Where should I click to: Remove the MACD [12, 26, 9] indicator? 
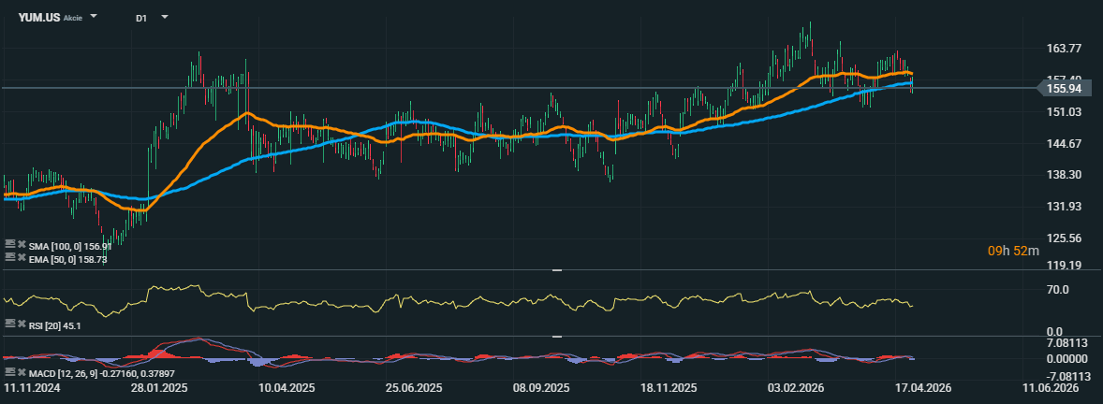(x=21, y=373)
